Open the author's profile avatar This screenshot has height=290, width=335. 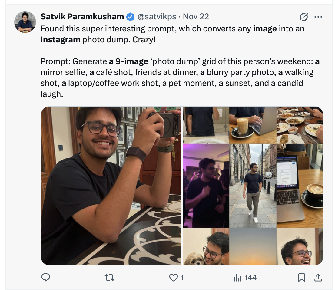25,22
